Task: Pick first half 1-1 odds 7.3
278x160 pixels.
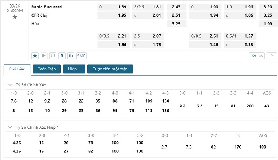Action: click(189, 147)
